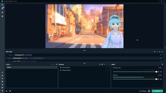
Task: Add a new scene with plus icon
Action: click(52, 64)
